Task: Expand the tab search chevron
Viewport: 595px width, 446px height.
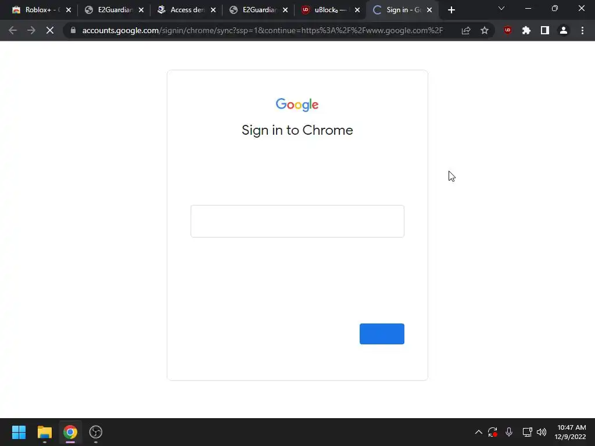Action: point(501,8)
